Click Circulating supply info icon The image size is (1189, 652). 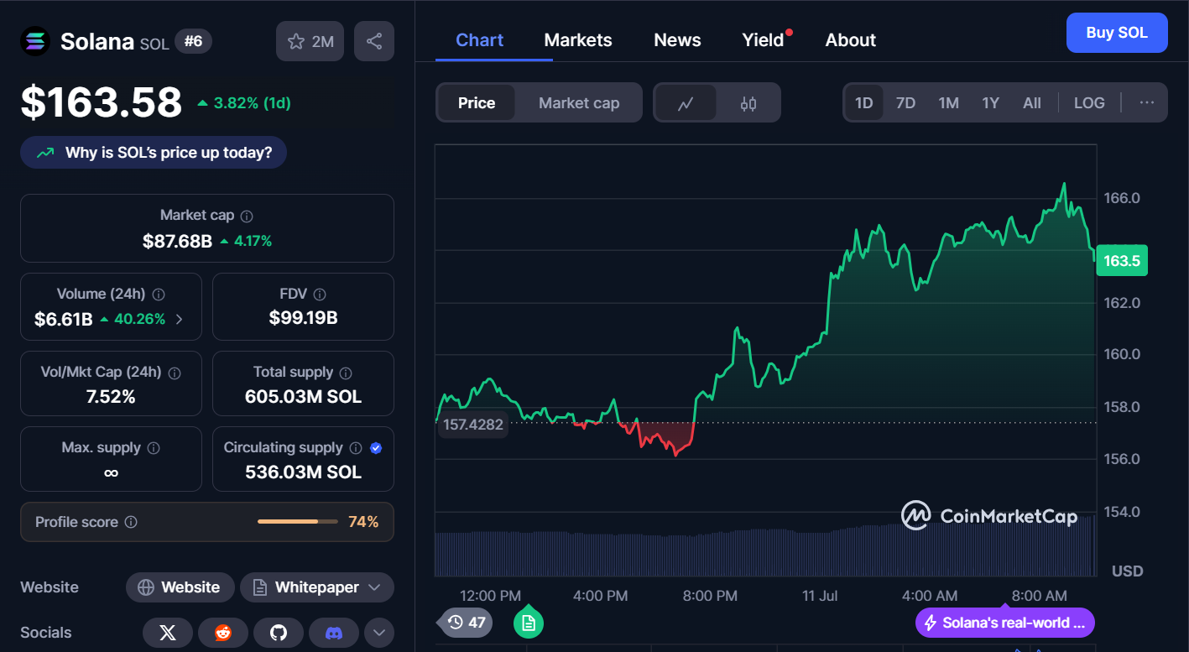356,448
